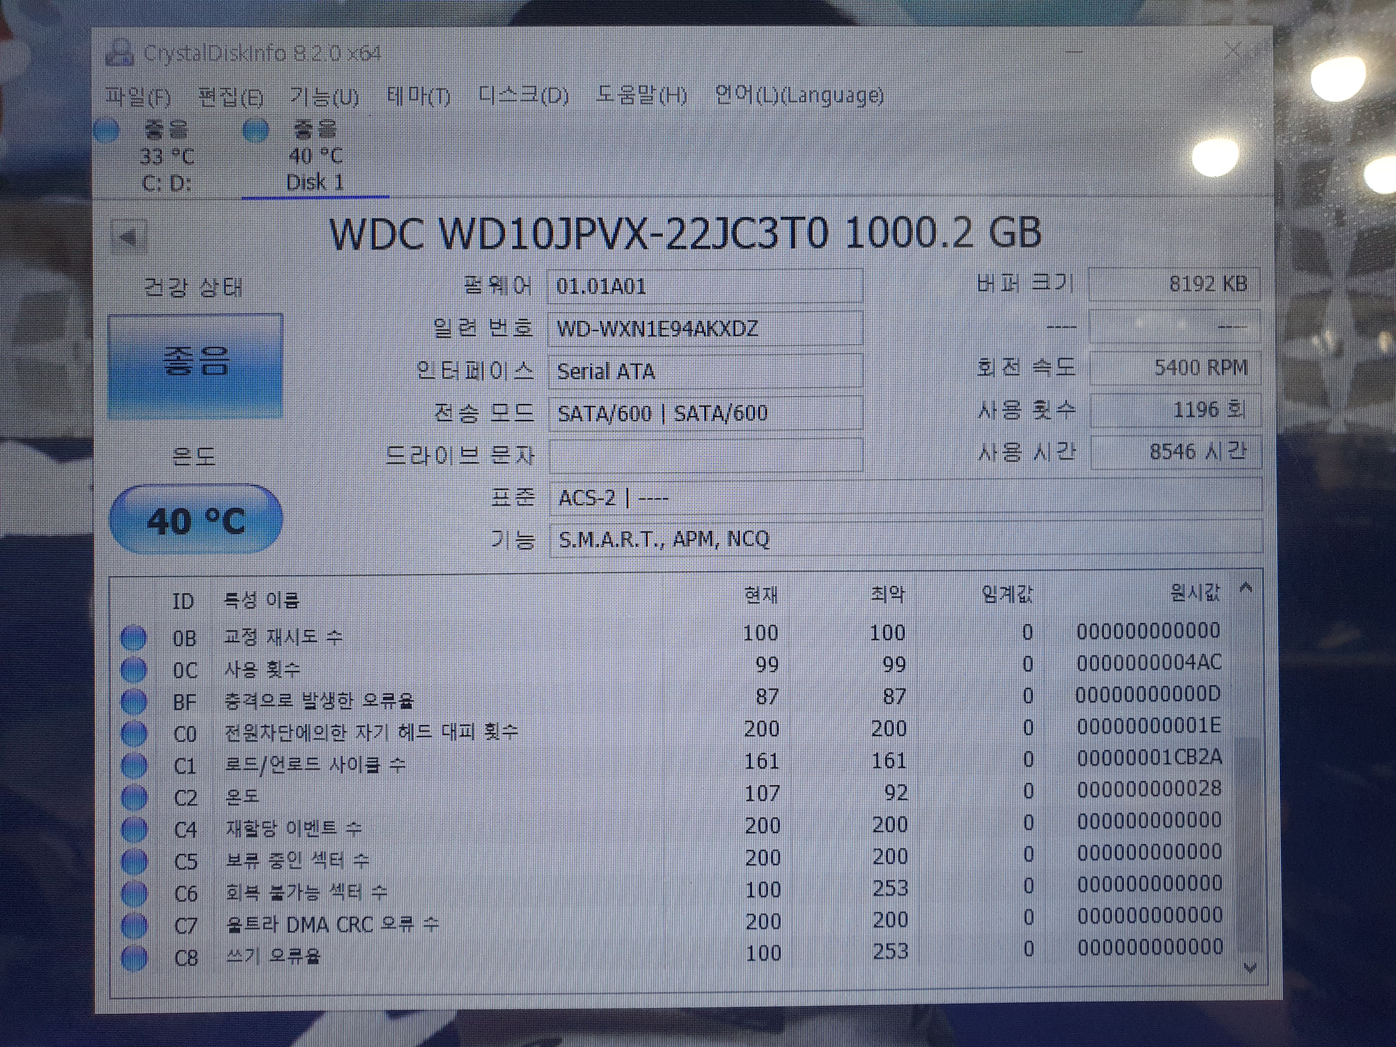Click the status dot for attribute C5

[134, 861]
